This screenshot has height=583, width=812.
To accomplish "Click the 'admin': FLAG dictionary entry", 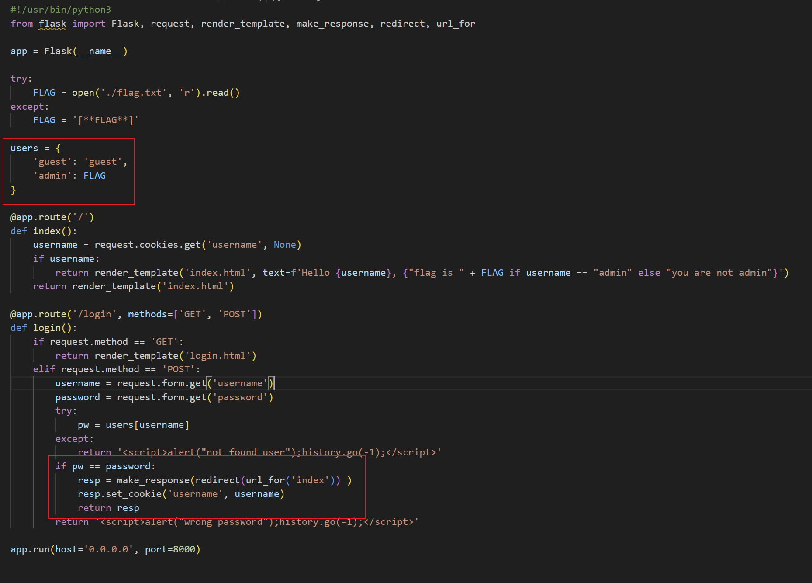I will tap(69, 176).
